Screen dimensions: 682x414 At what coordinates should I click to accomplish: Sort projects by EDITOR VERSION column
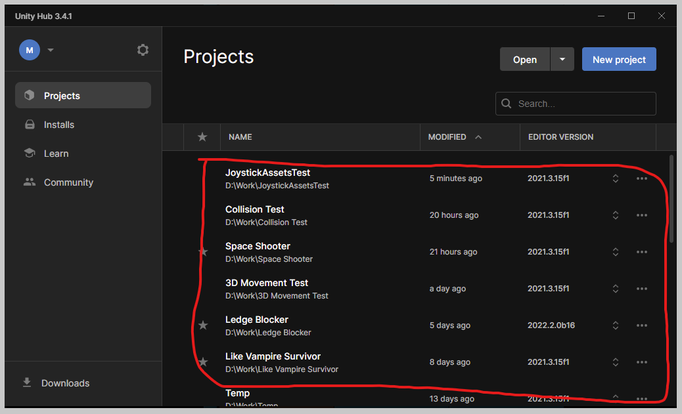click(x=560, y=137)
